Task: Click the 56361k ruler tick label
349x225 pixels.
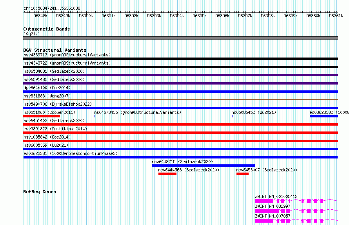Action: click(x=336, y=16)
